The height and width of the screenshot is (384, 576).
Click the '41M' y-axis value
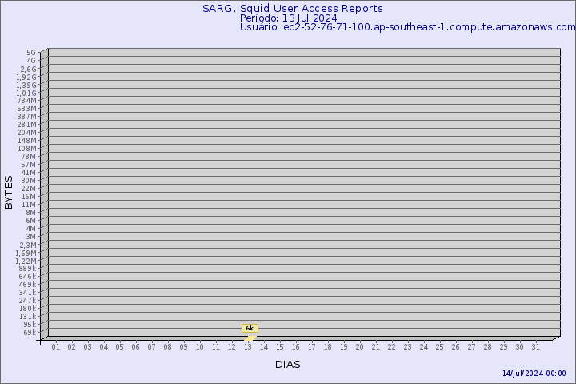coord(29,173)
